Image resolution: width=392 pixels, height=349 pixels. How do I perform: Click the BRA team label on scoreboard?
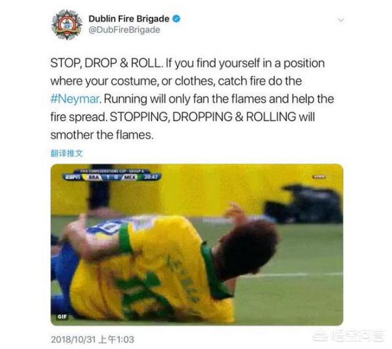[x=94, y=177]
